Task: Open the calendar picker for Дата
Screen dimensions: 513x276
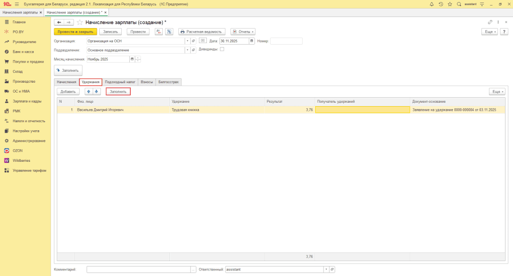Action: [251, 41]
